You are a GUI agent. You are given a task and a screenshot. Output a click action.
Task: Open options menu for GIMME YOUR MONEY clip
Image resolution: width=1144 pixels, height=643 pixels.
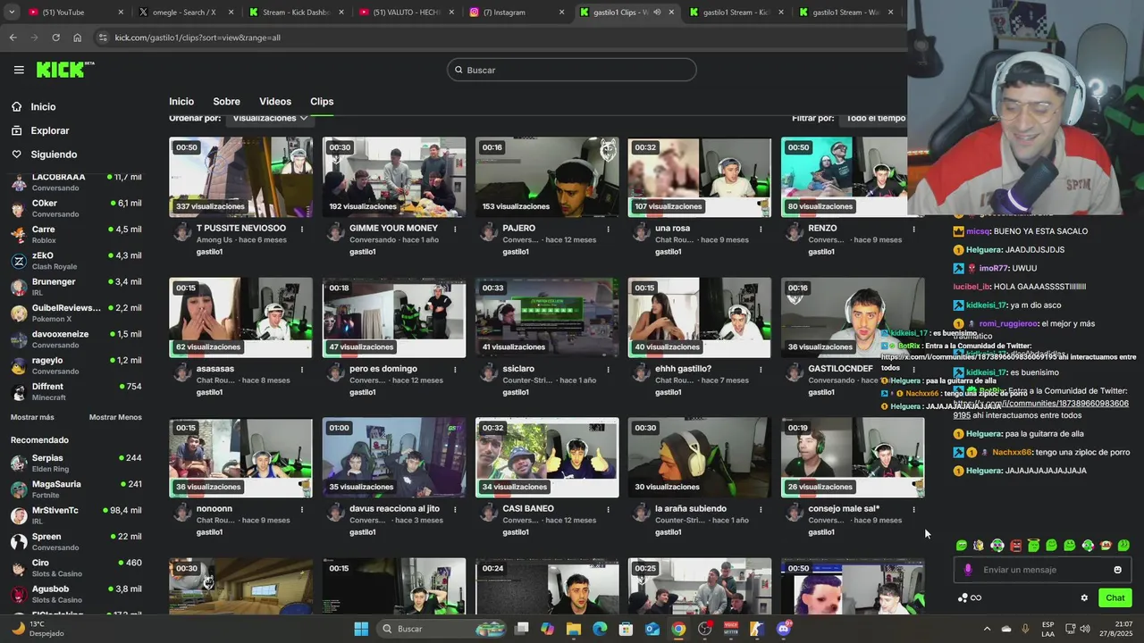coord(455,229)
